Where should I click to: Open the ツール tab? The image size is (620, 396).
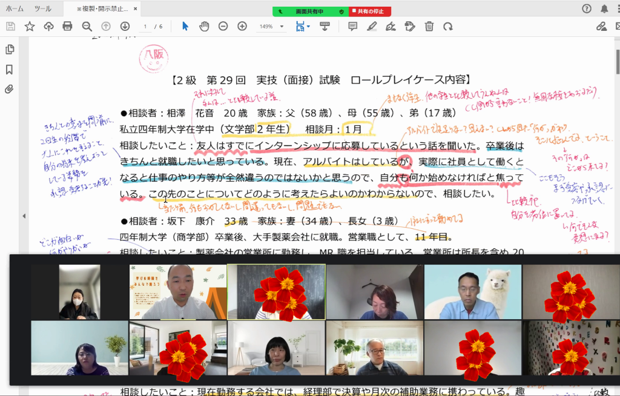pos(42,9)
